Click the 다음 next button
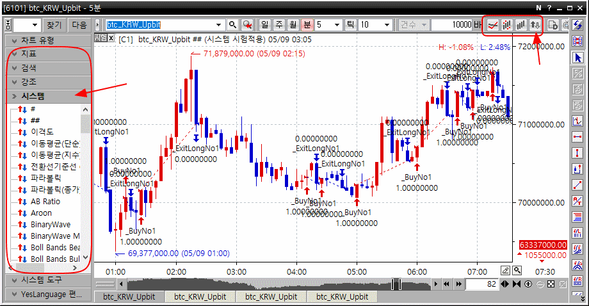The height and width of the screenshot is (306, 589). (x=79, y=25)
